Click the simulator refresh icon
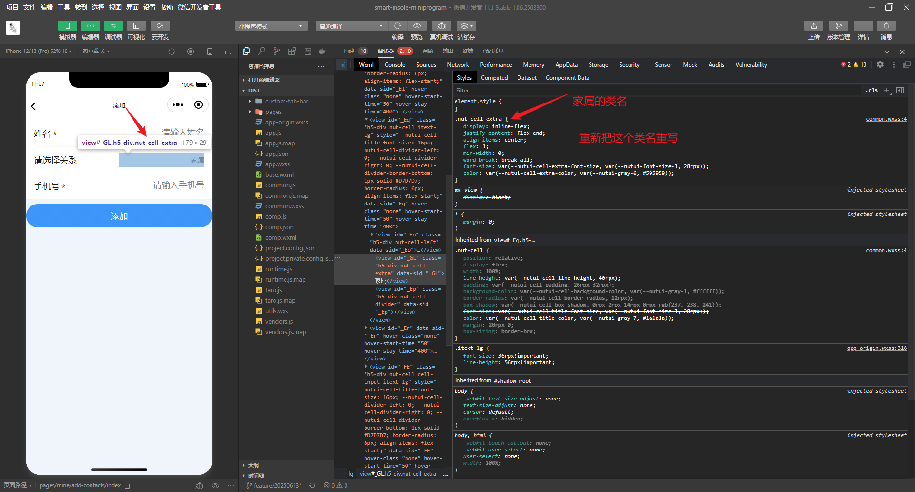Viewport: 915px width, 492px height. point(172,51)
